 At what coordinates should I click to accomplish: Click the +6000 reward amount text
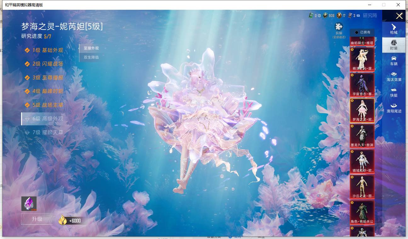click(75, 221)
